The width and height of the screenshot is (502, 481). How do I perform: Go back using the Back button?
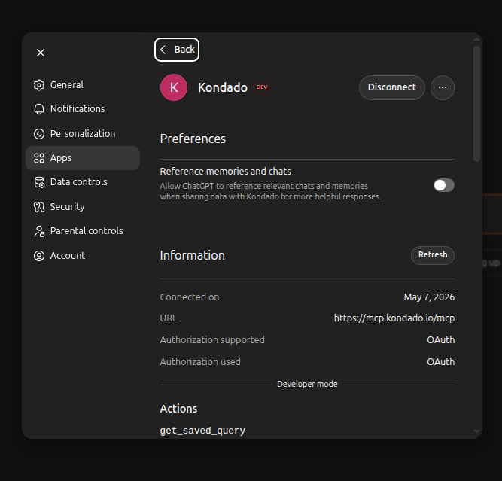pyautogui.click(x=177, y=50)
